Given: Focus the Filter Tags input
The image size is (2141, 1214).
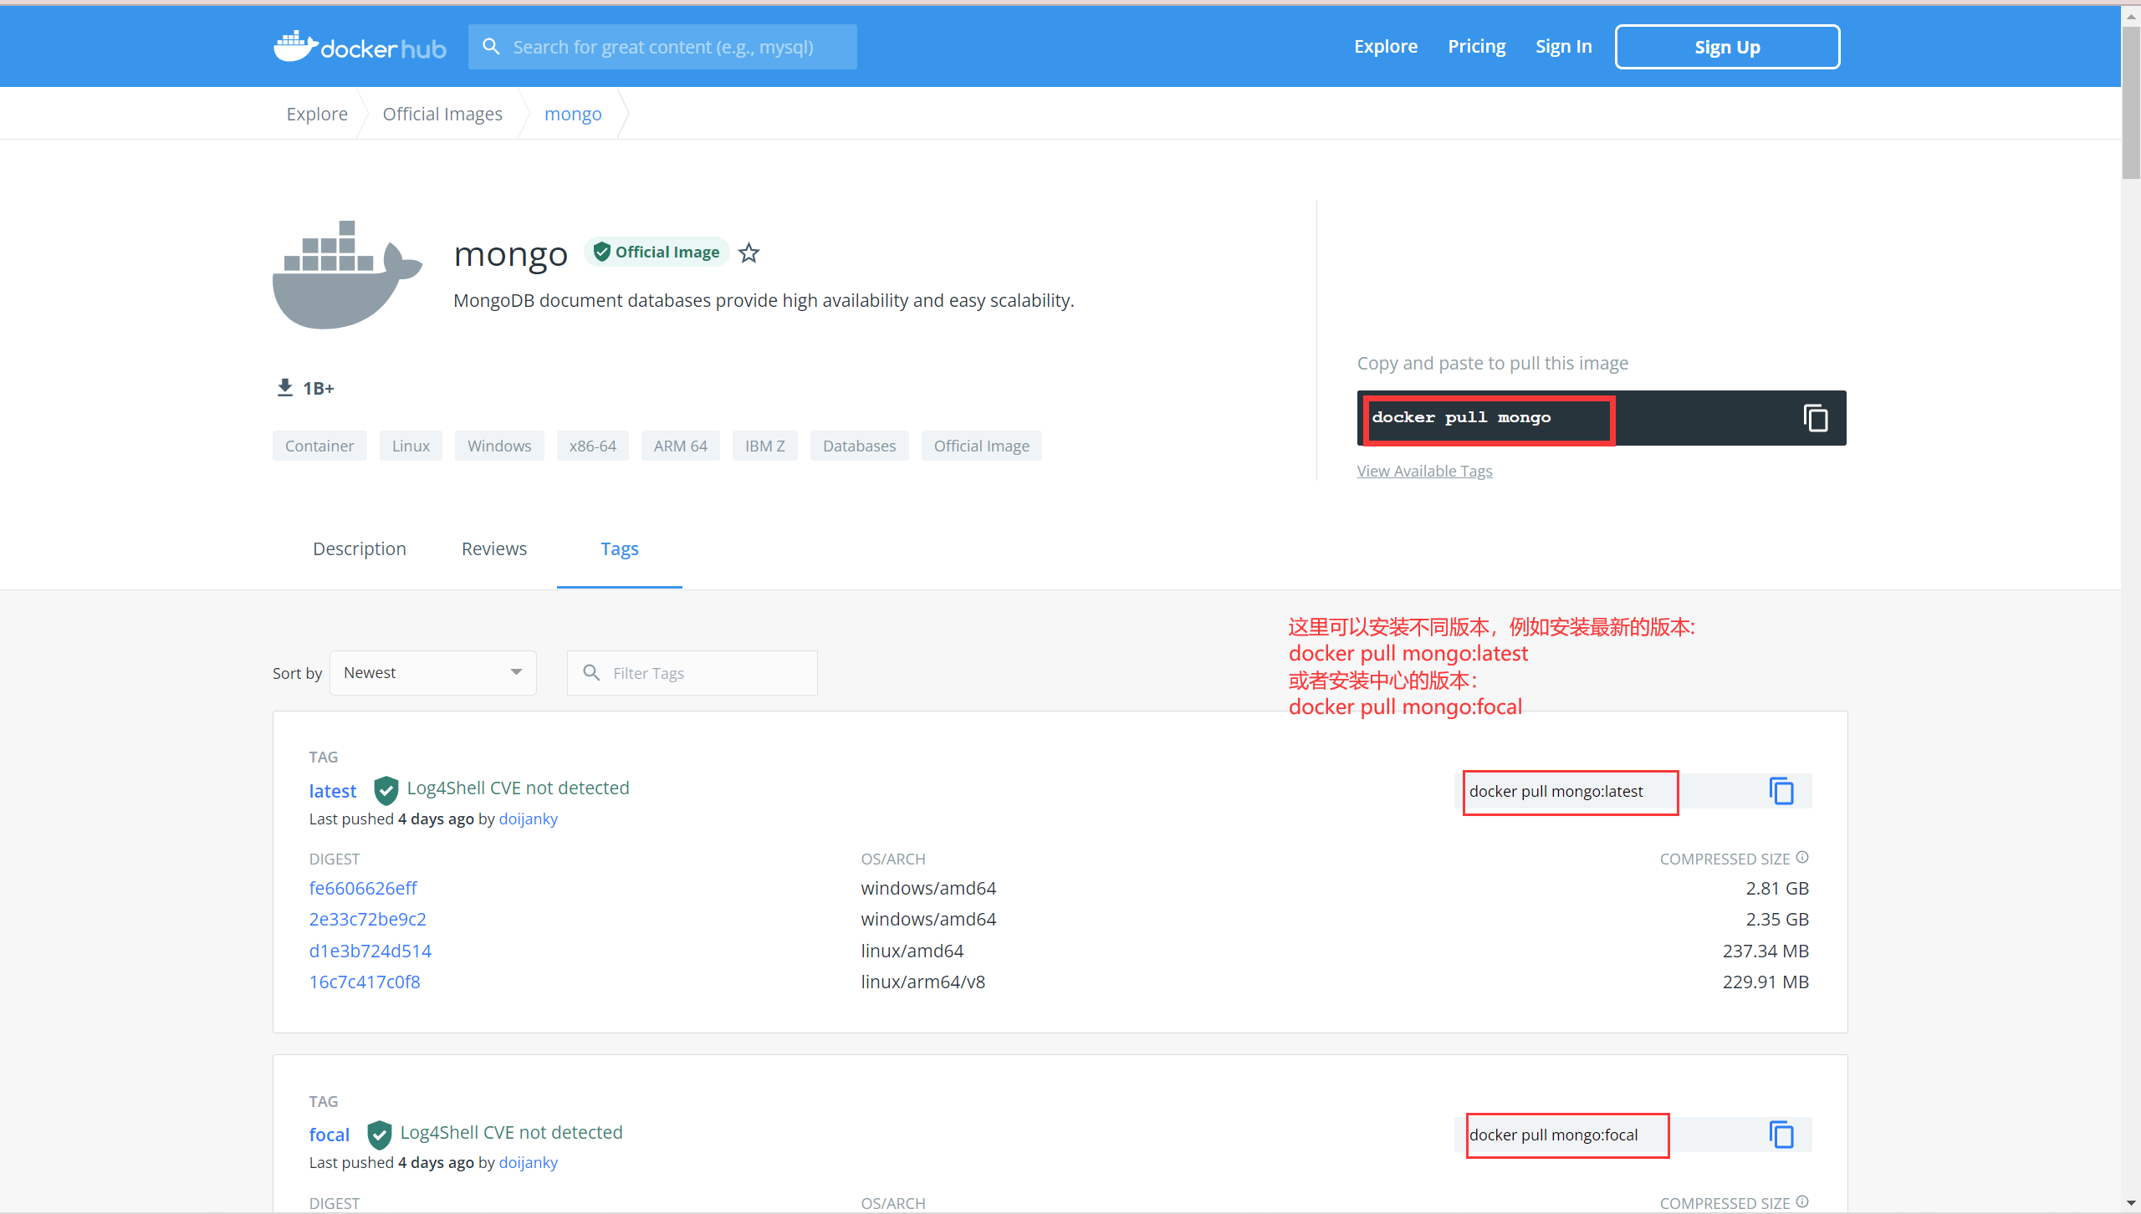Looking at the screenshot, I should 692,673.
